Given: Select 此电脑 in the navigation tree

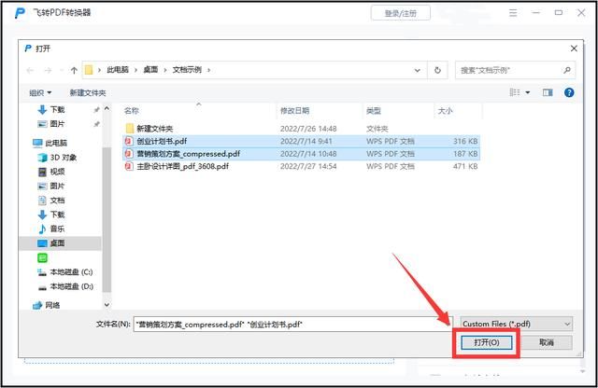Looking at the screenshot, I should [x=56, y=143].
